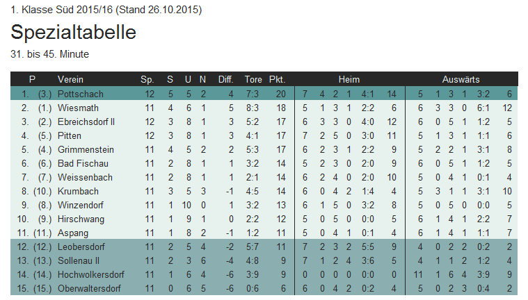Select the Sollenau II entry
This screenshot has height=300, width=528.
tap(78, 260)
